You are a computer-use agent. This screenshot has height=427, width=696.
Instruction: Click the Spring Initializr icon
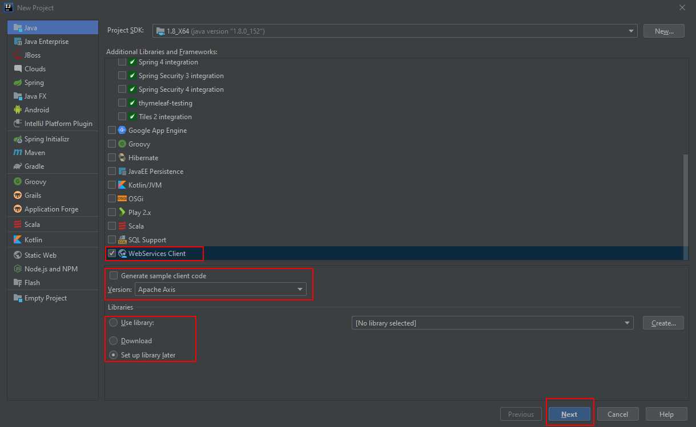click(18, 139)
